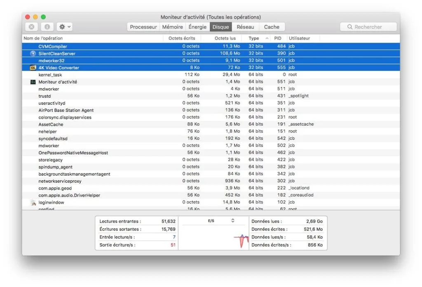The image size is (422, 287).
Task: Click the mdworker row with PID 502
Action: coord(211,146)
